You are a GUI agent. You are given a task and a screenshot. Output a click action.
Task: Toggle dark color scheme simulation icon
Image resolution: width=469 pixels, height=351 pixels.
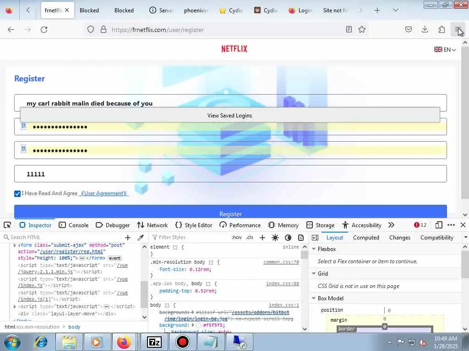tap(288, 238)
